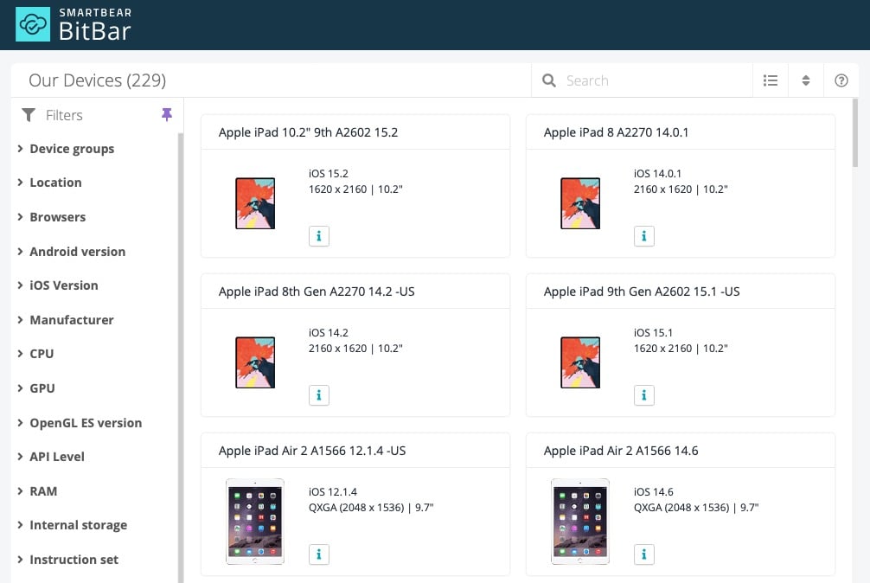Open info for iPad 8th Gen A2270 14.2 -US

click(x=319, y=395)
